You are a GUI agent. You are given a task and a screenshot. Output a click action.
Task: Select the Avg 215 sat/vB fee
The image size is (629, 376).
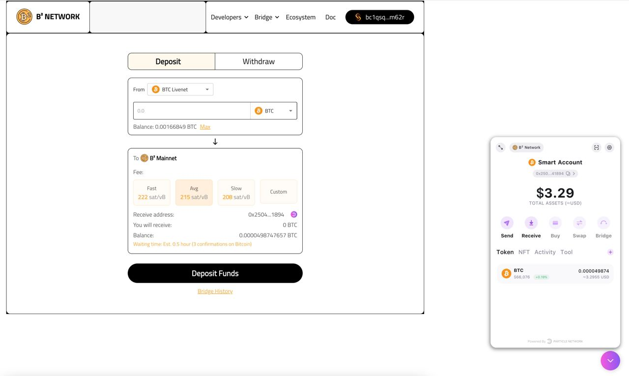pos(194,192)
